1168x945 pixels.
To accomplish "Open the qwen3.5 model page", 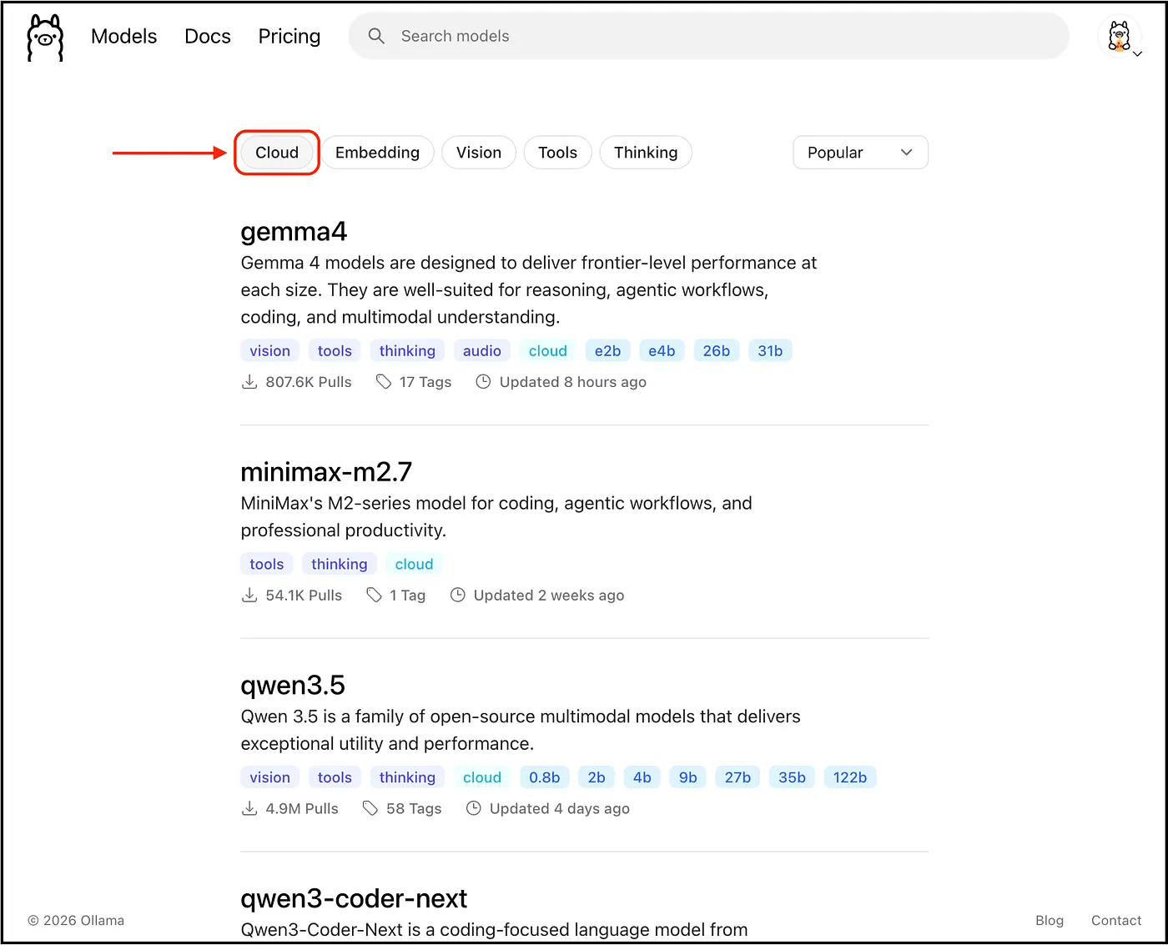I will [x=293, y=686].
